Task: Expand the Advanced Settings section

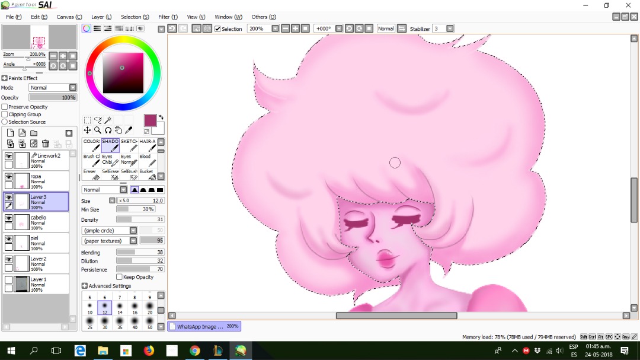Action: 85,286
